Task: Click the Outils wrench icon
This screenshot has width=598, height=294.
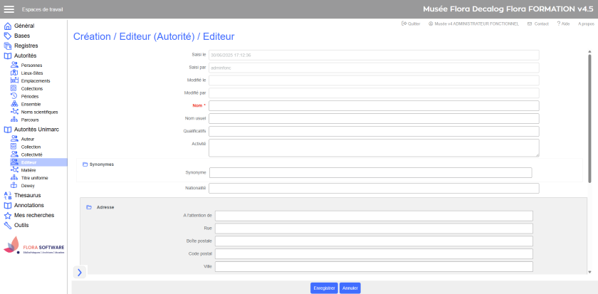Action: click(x=8, y=225)
